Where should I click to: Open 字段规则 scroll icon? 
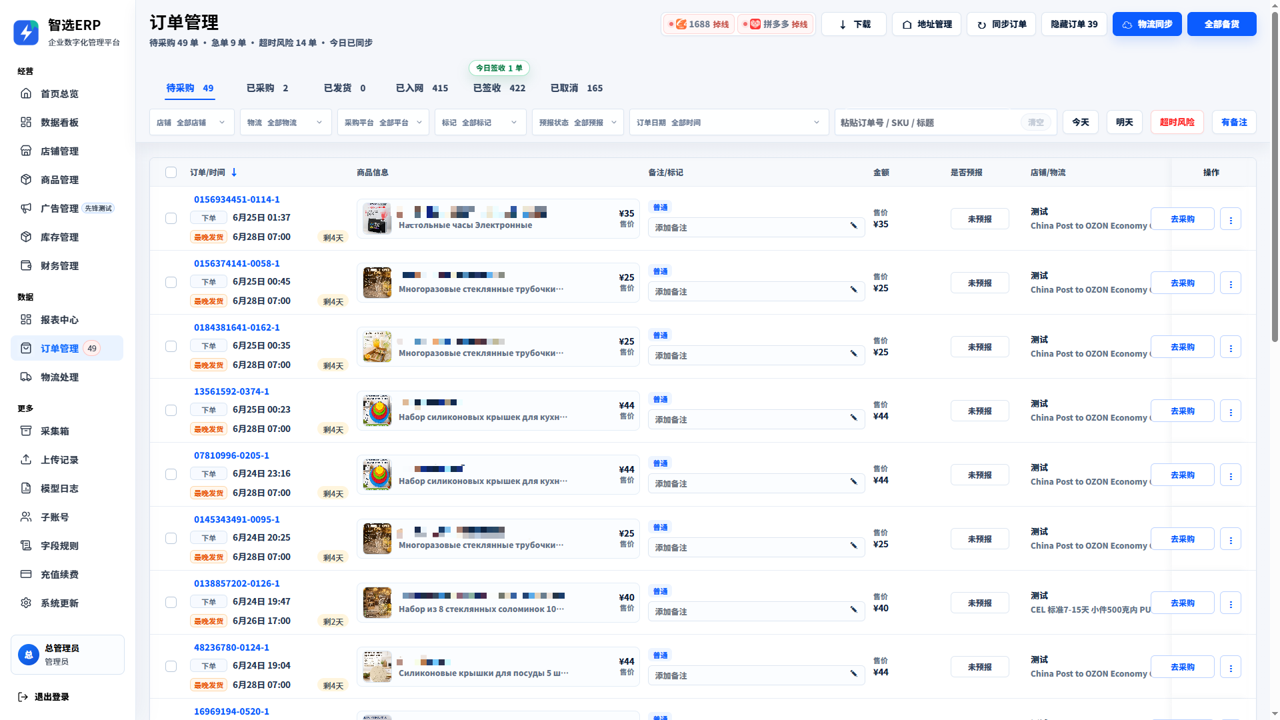[26, 545]
